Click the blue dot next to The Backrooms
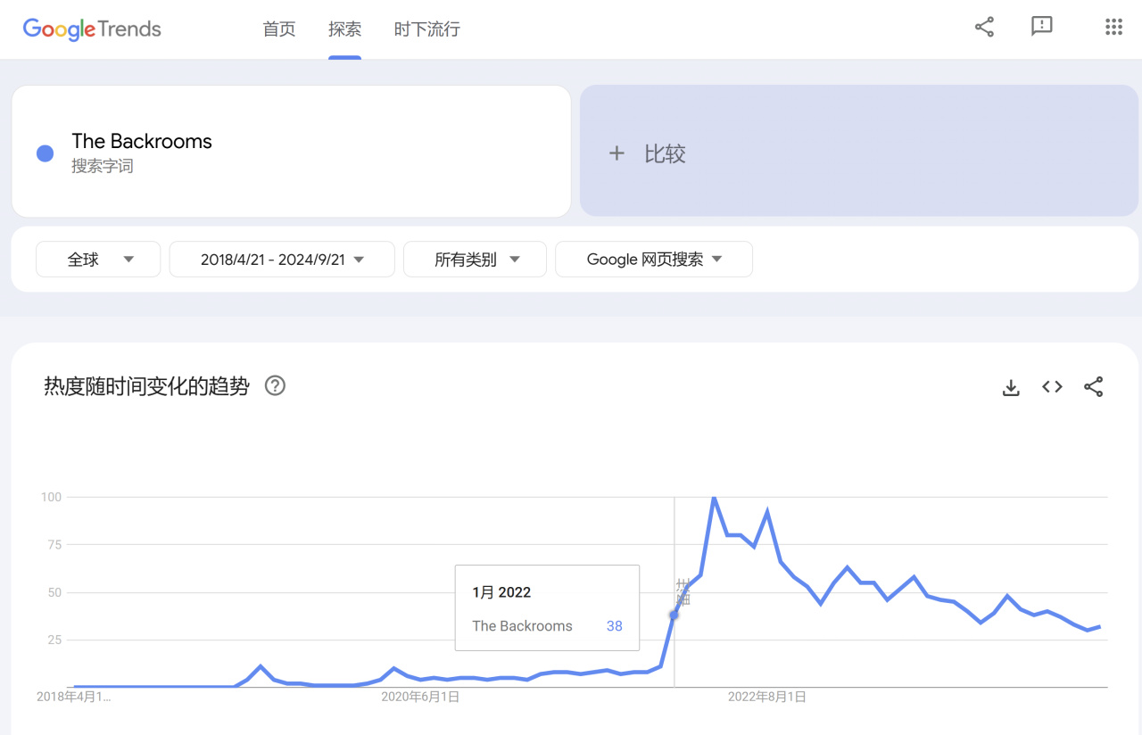 [x=45, y=153]
